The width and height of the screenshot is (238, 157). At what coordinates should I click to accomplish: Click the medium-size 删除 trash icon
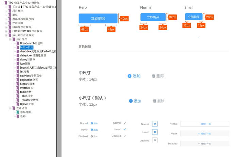coord(154,76)
